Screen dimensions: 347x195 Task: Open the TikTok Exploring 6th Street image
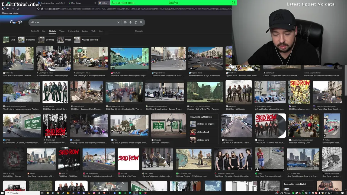(332, 125)
